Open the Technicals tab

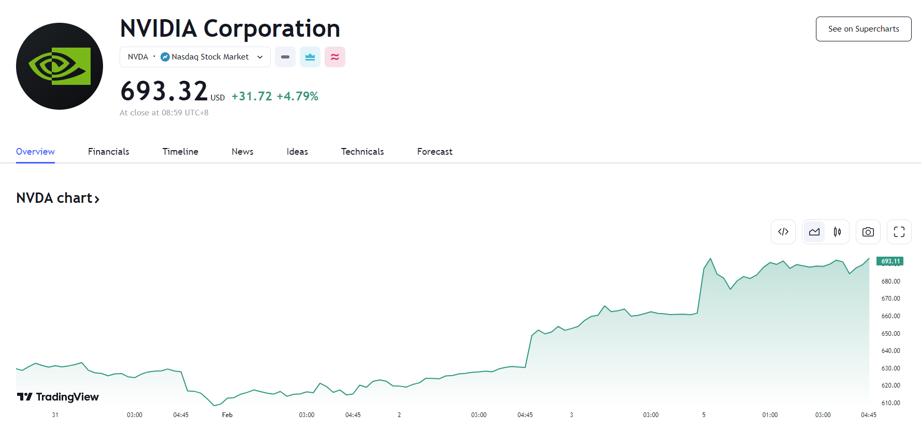tap(362, 152)
